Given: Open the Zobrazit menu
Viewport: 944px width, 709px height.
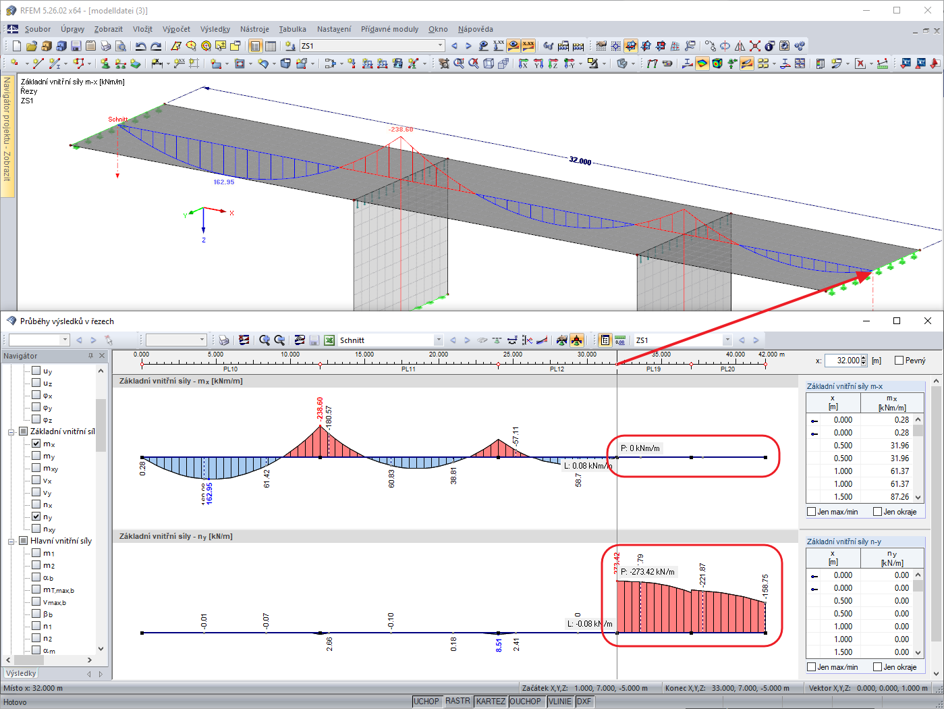Looking at the screenshot, I should click(109, 29).
